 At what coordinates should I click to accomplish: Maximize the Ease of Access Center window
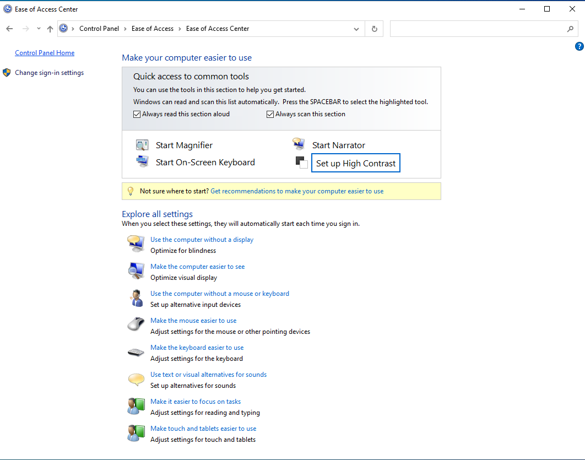(547, 9)
